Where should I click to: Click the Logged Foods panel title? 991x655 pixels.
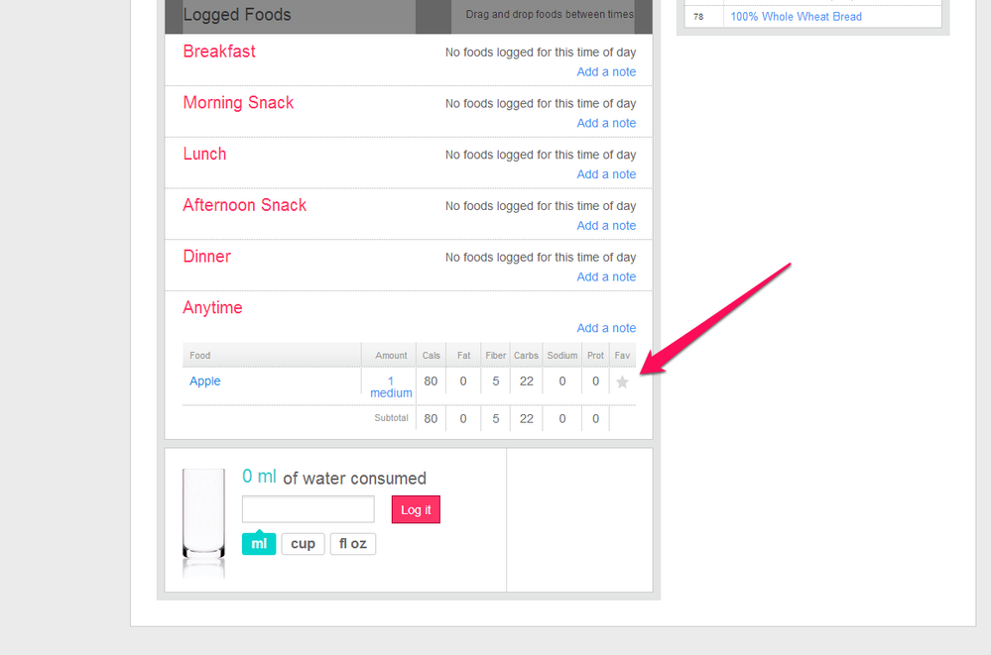[x=237, y=15]
